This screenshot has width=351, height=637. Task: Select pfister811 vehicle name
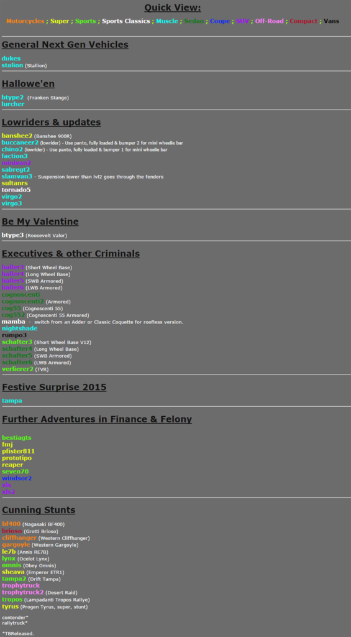[x=18, y=452]
